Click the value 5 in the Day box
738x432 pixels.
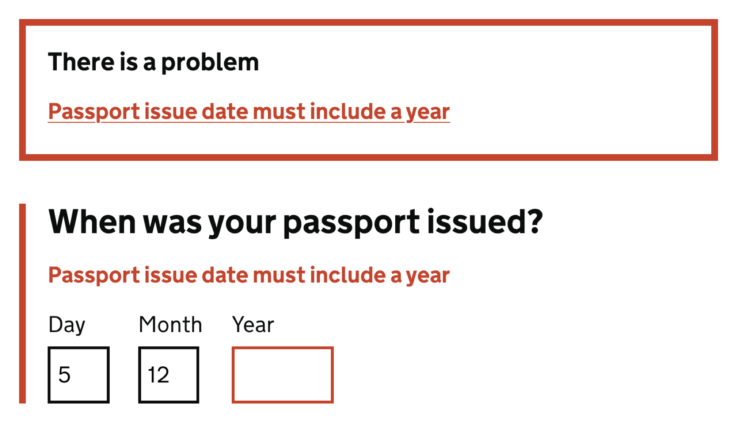[67, 375]
